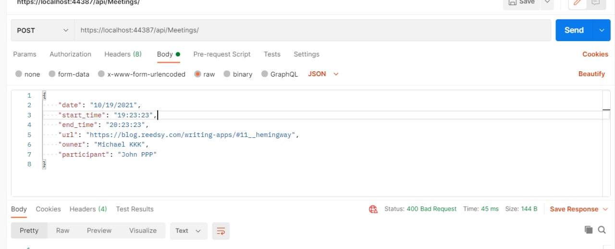
Task: Click the Save button with disk icon
Action: click(x=521, y=2)
